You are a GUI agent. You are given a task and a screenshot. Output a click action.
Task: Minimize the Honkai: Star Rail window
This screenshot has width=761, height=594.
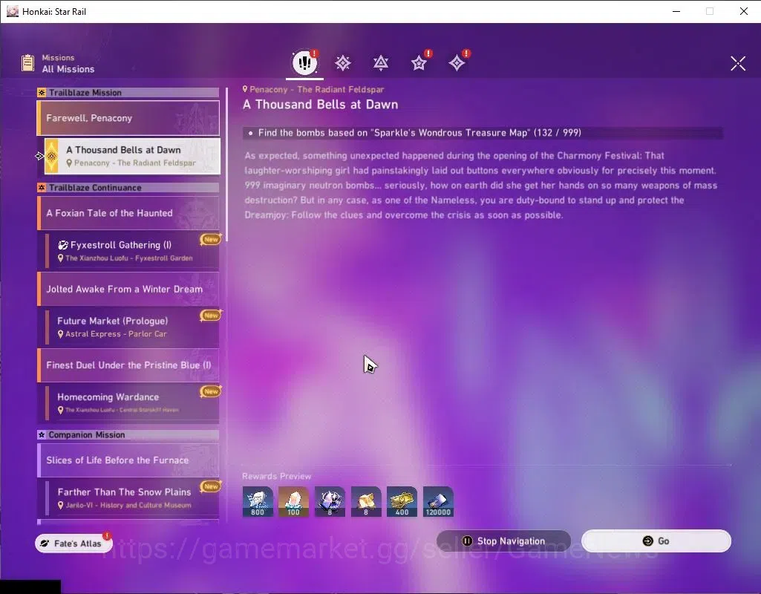pyautogui.click(x=676, y=11)
